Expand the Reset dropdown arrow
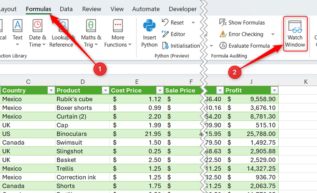The width and height of the screenshot is (317, 193). (x=193, y=22)
